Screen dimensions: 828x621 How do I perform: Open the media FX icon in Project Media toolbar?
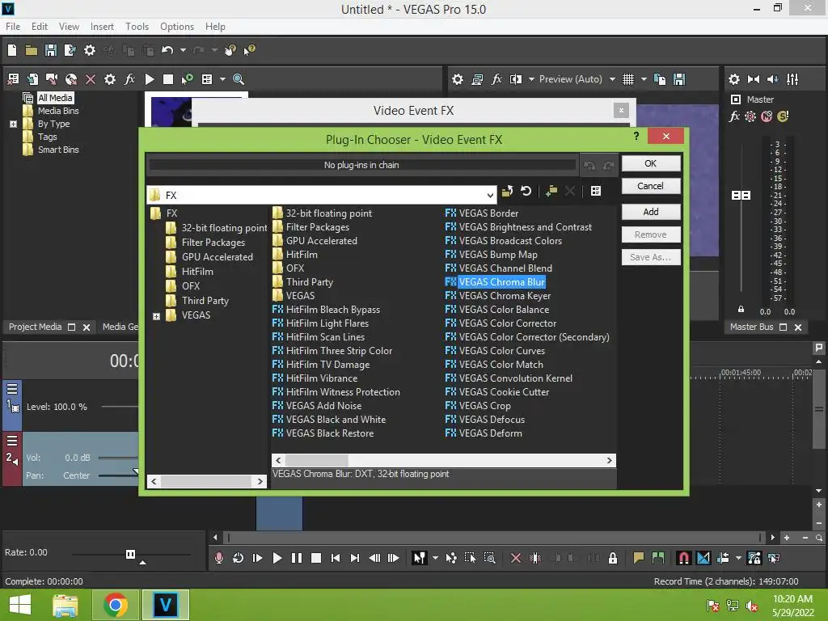[129, 79]
